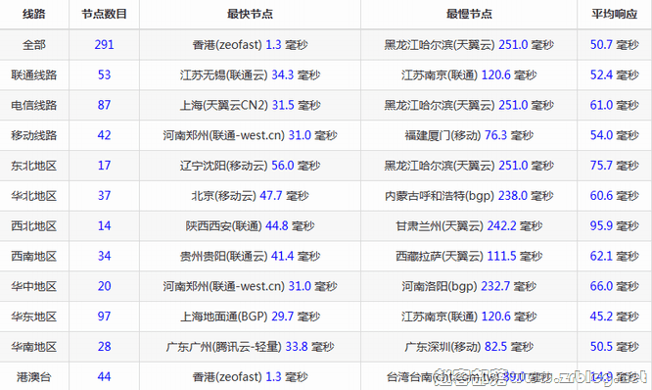Select the 西北地区 row label
652x390 pixels.
33,226
